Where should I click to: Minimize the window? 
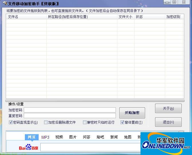click(167, 2)
